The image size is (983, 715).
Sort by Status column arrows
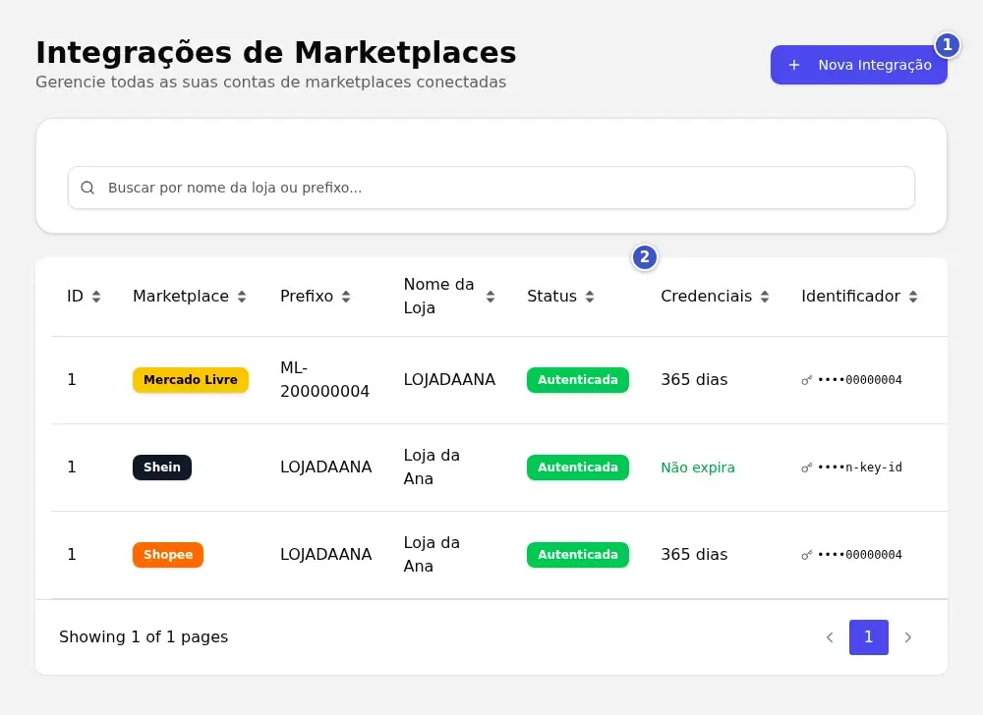point(589,297)
